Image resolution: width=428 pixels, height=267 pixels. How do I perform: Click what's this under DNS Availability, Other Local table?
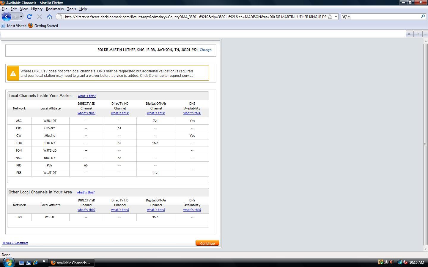point(192,210)
